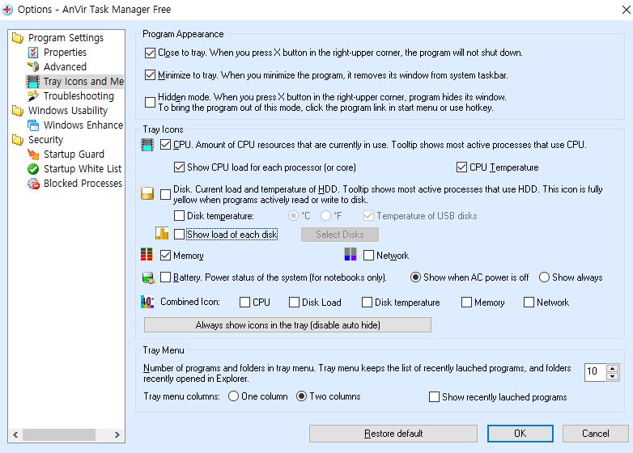Screen dimensions: 633x453
Task: Check Disk temperature option
Action: pyautogui.click(x=179, y=216)
